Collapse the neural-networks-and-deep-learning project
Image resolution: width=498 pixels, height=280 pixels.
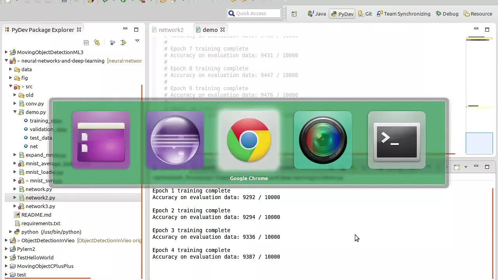6,61
